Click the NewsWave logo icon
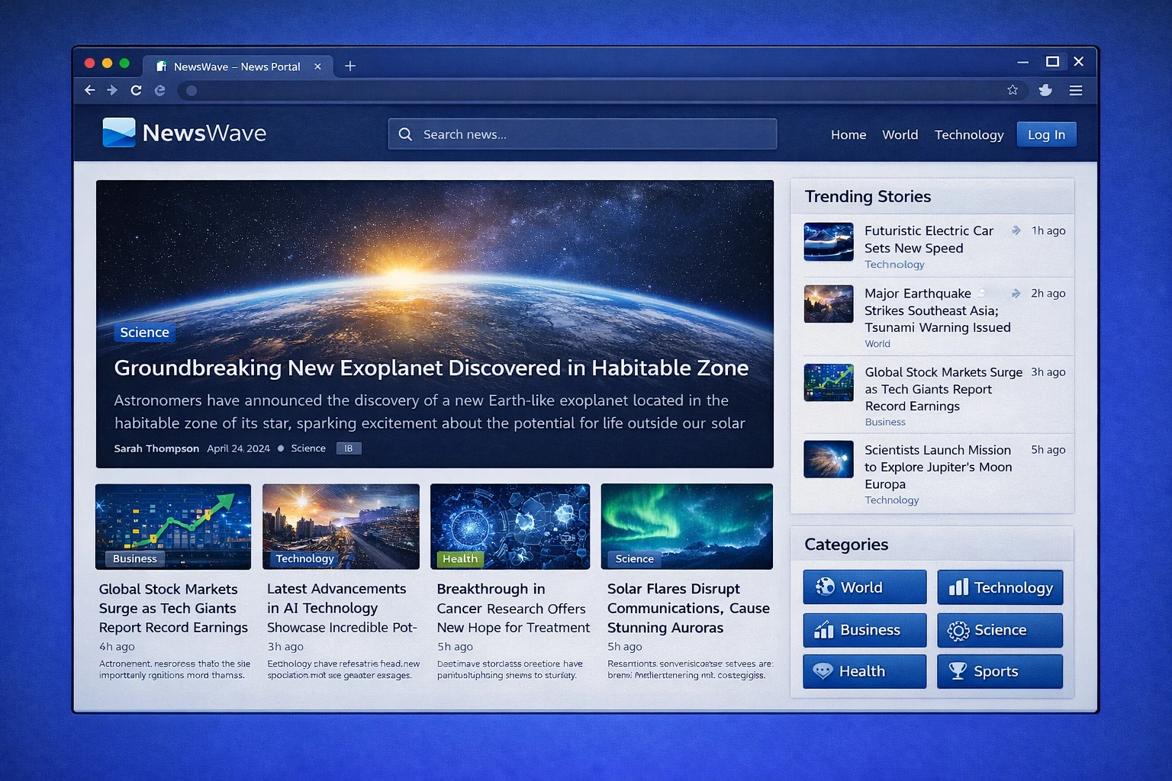This screenshot has height=781, width=1172. tap(119, 133)
